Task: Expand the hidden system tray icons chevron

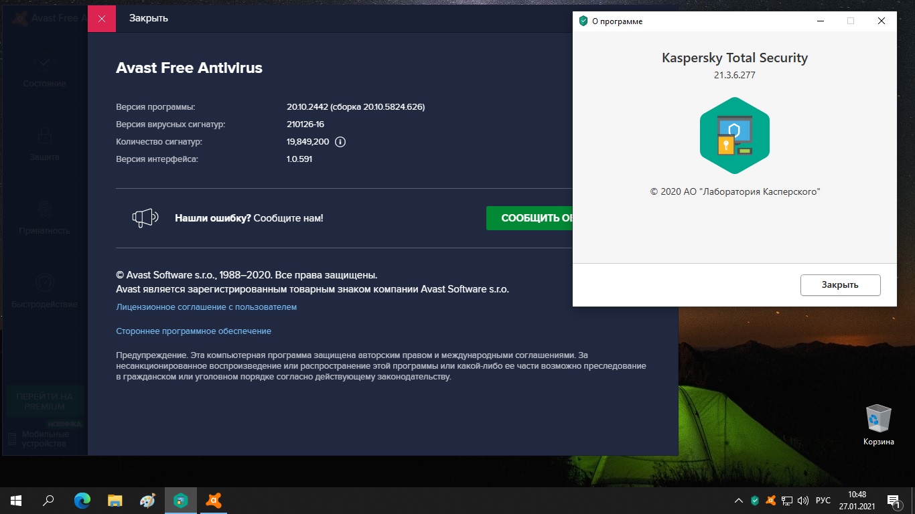Action: coord(739,501)
